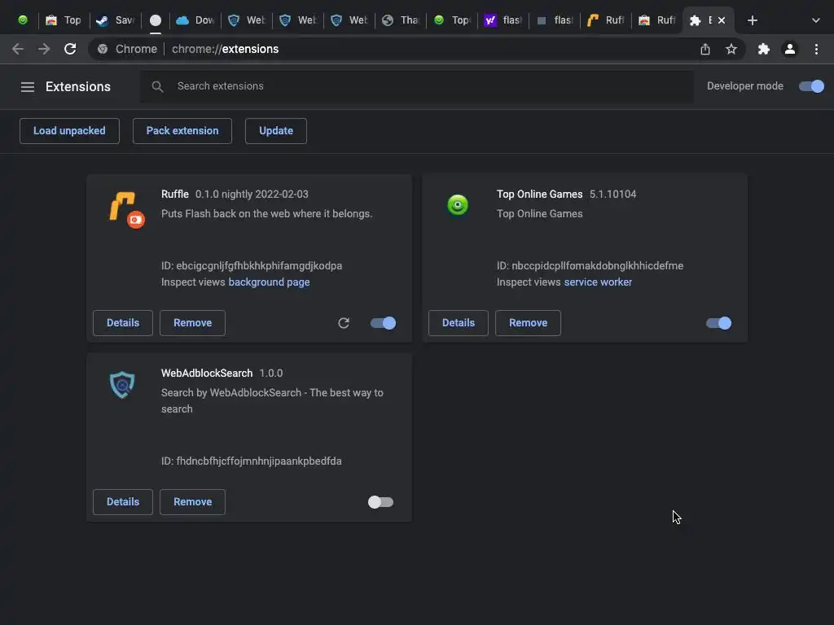Click 'Search by WebAdblockSearch' description
This screenshot has height=625, width=834.
(272, 400)
